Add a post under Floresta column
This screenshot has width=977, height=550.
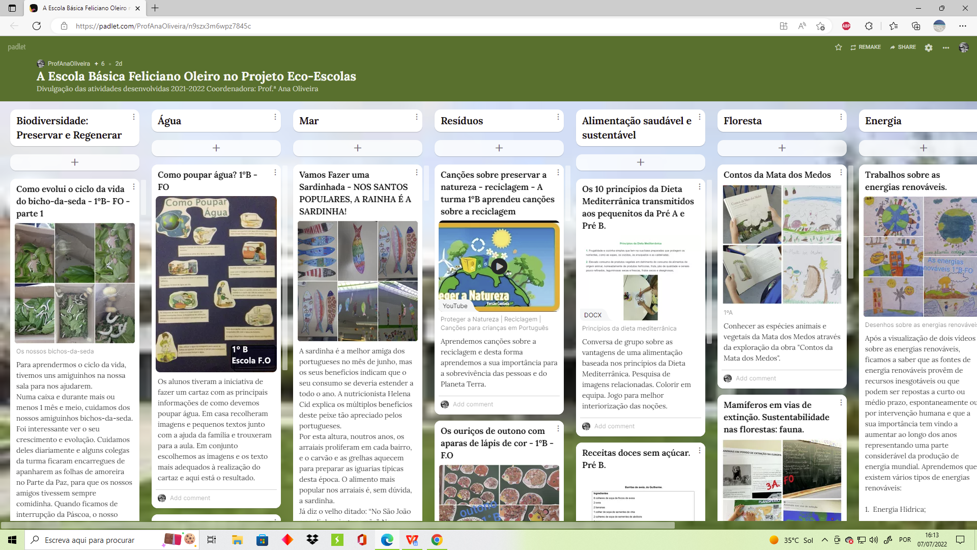click(782, 148)
